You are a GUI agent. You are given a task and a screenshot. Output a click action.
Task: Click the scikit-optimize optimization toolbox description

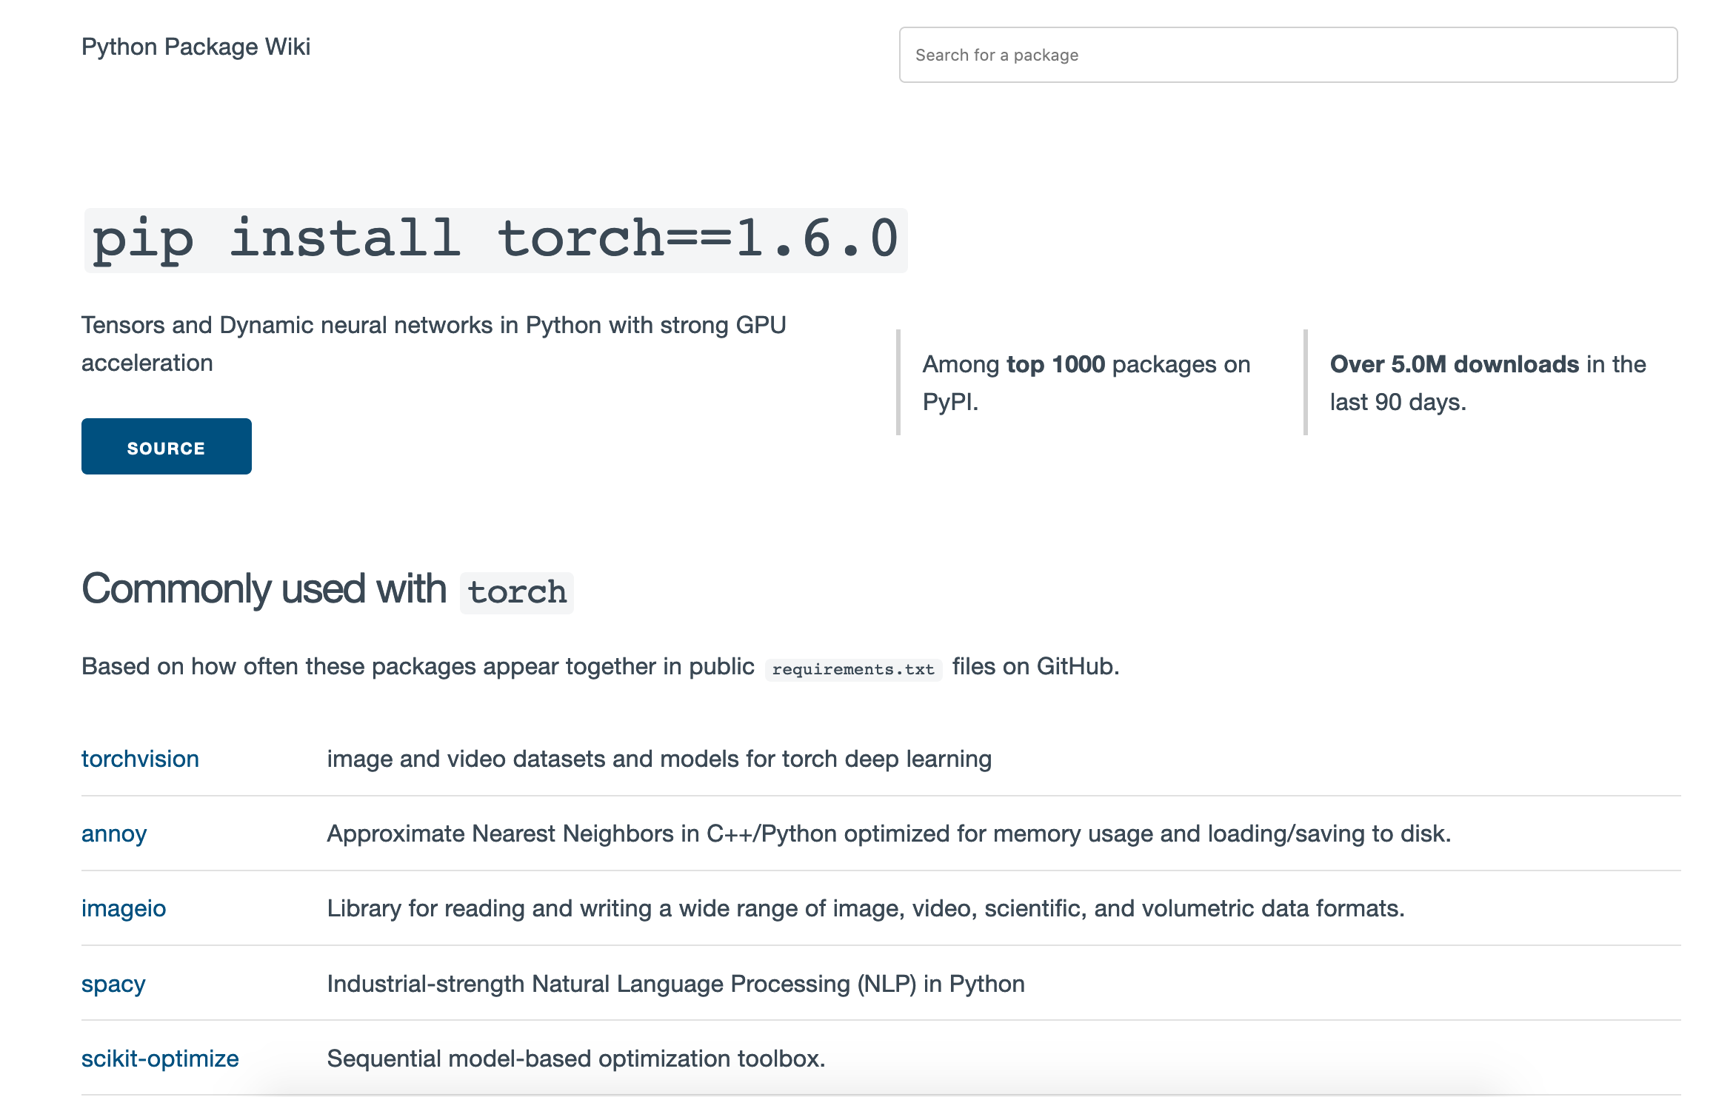tap(575, 1059)
